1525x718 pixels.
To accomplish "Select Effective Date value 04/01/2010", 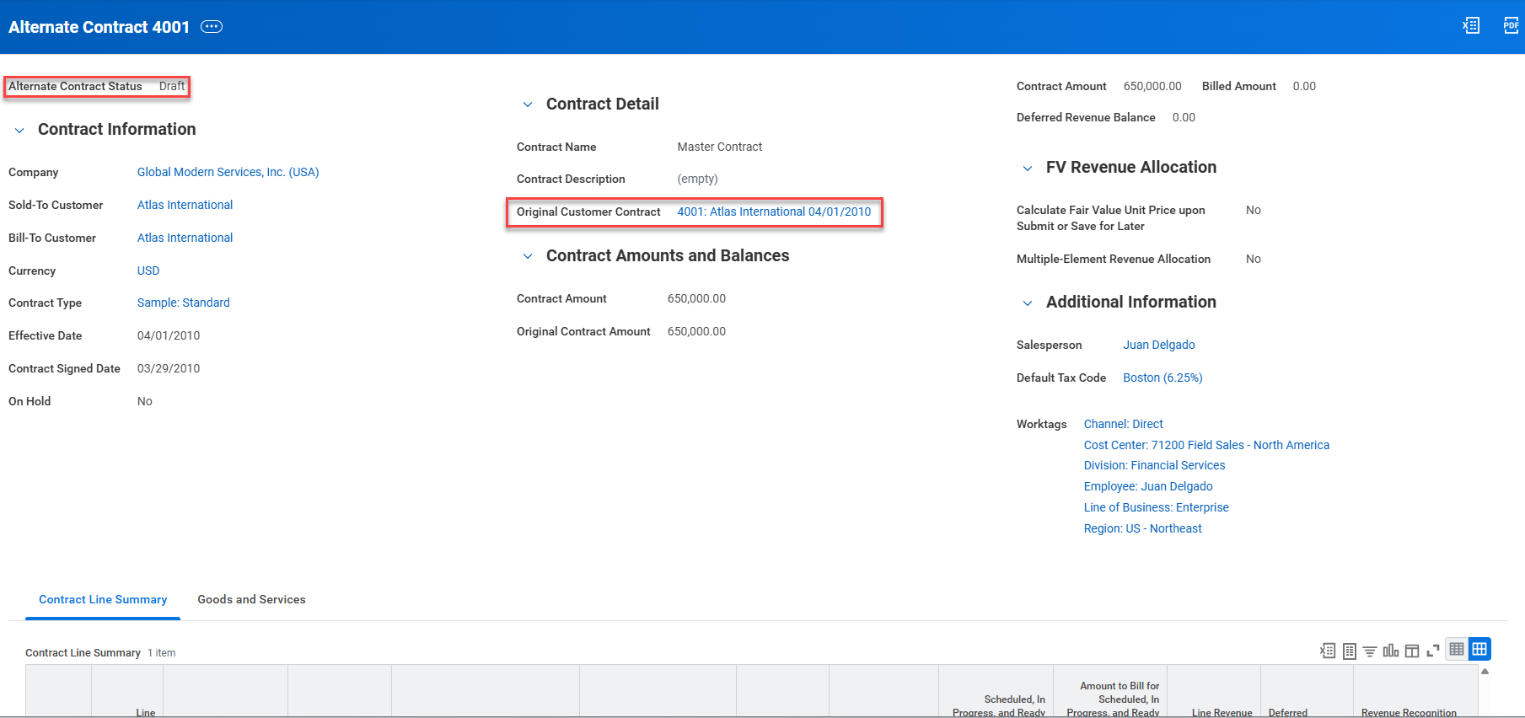I will pos(169,335).
